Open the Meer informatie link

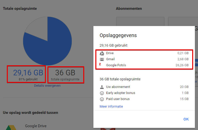(x=111, y=106)
